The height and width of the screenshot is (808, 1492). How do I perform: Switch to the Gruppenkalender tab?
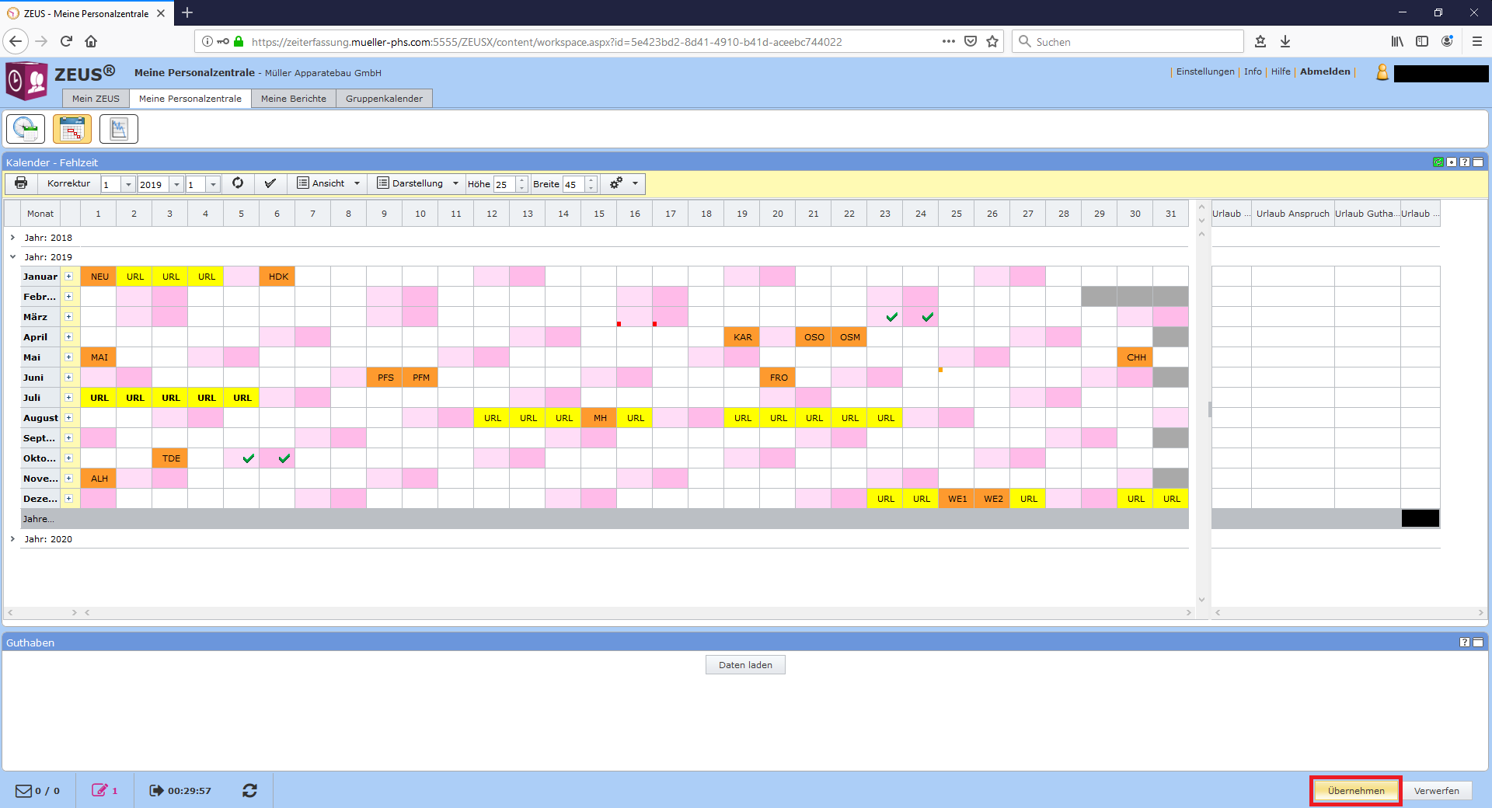[x=384, y=99]
